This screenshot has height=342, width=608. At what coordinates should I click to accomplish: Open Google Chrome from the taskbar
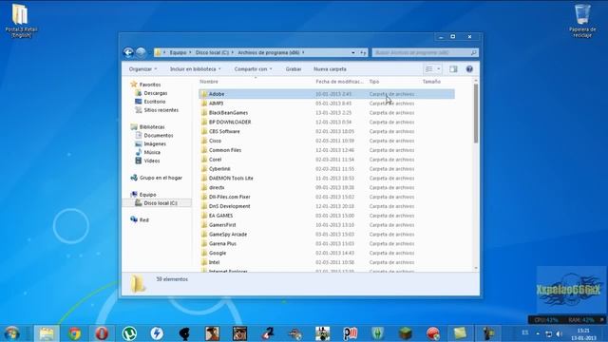[x=74, y=333]
